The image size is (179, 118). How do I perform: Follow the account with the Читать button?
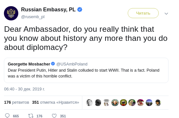click(143, 13)
